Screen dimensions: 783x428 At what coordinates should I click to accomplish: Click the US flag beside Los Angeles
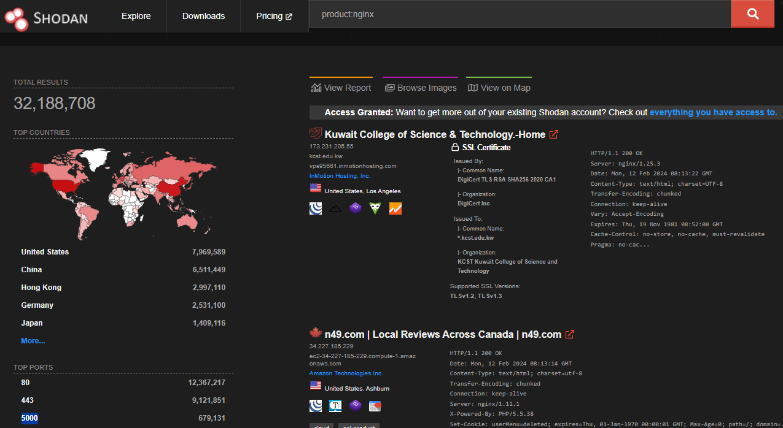coord(315,189)
